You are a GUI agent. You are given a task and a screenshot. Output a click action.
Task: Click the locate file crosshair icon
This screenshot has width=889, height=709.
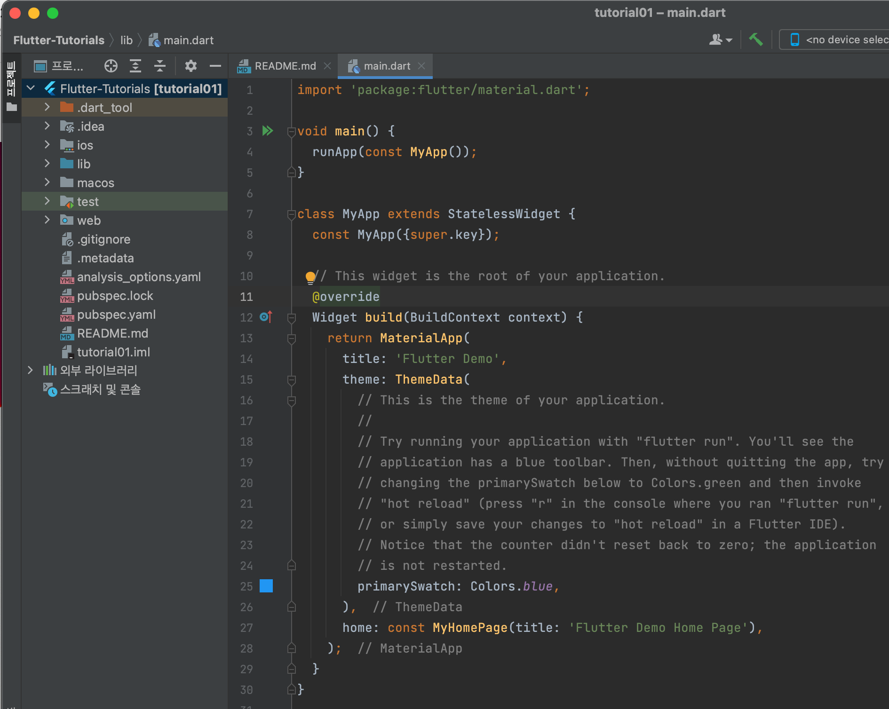(x=111, y=66)
